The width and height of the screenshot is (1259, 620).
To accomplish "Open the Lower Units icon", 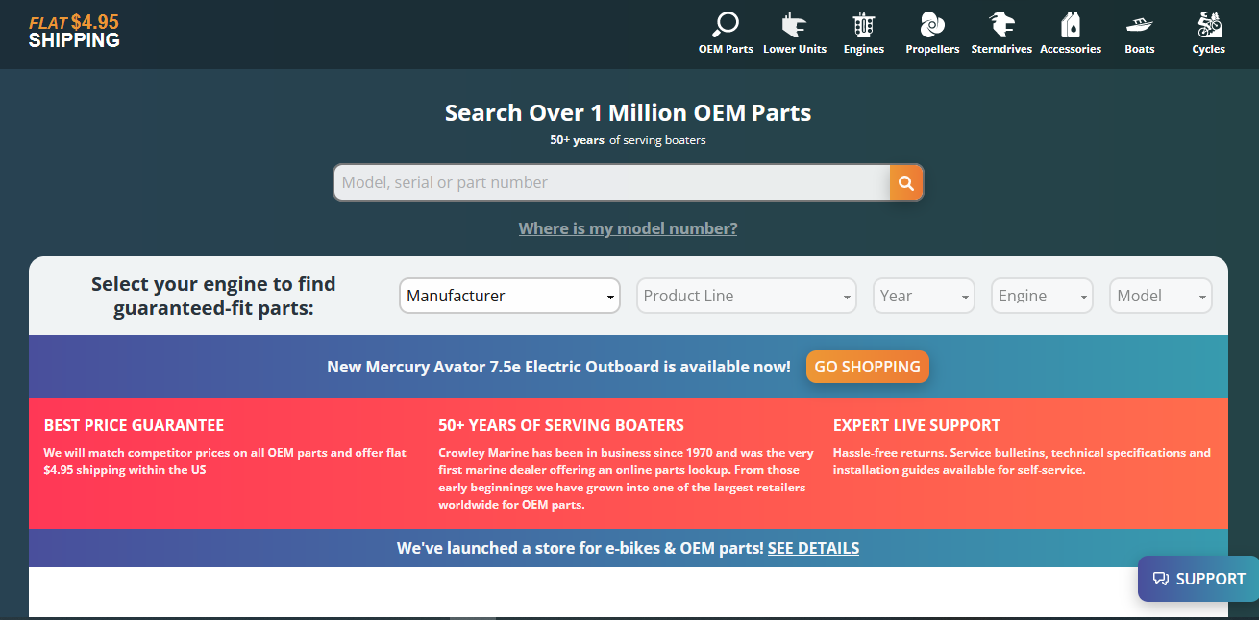I will tap(794, 24).
